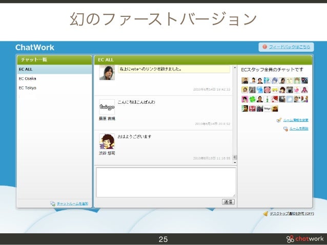Click the red round pattern member avatar

267,90
